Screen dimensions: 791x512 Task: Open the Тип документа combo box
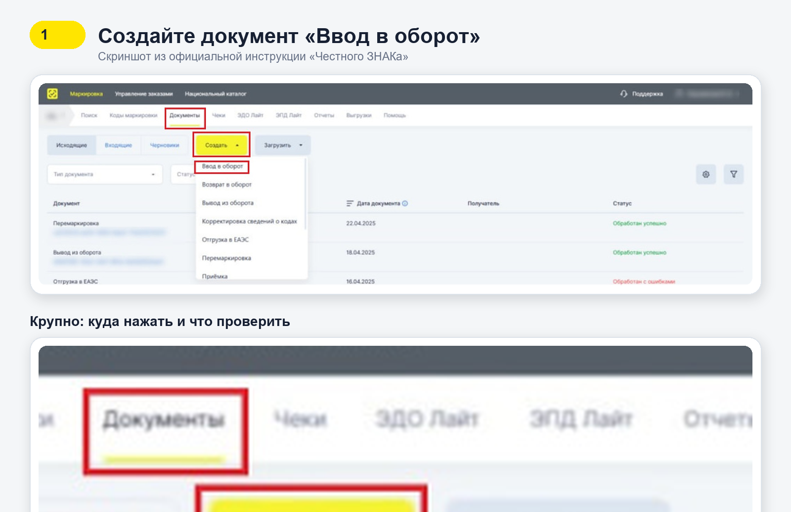click(105, 174)
